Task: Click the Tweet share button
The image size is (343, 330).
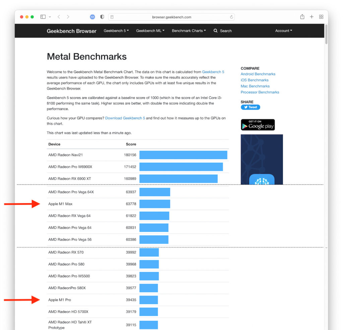Action: click(250, 107)
